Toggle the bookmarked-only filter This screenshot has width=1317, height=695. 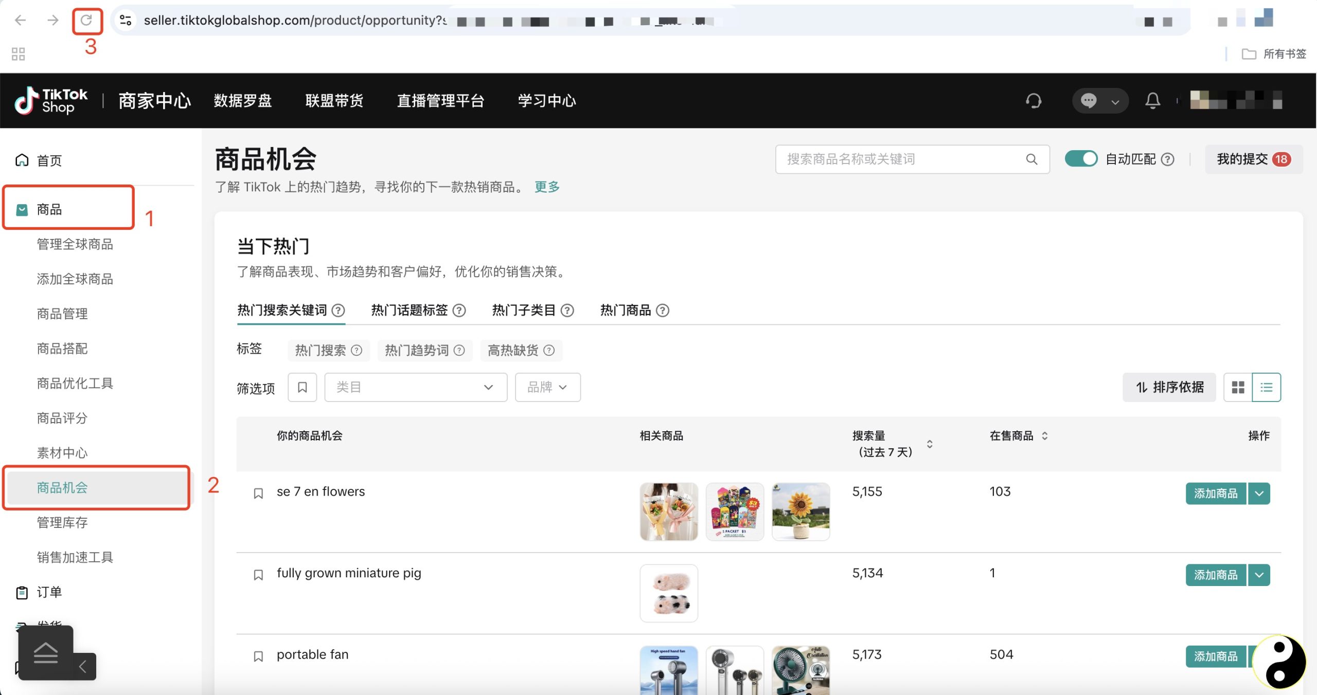point(302,387)
